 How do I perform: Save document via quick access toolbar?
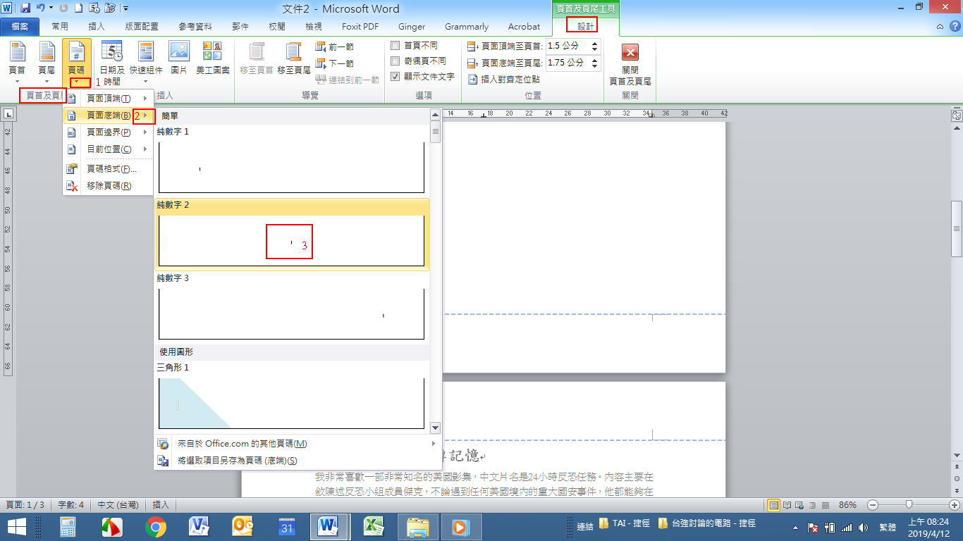pos(25,8)
